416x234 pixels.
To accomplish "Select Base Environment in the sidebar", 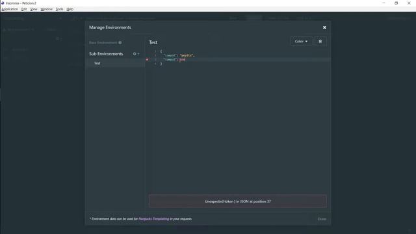I will (103, 42).
